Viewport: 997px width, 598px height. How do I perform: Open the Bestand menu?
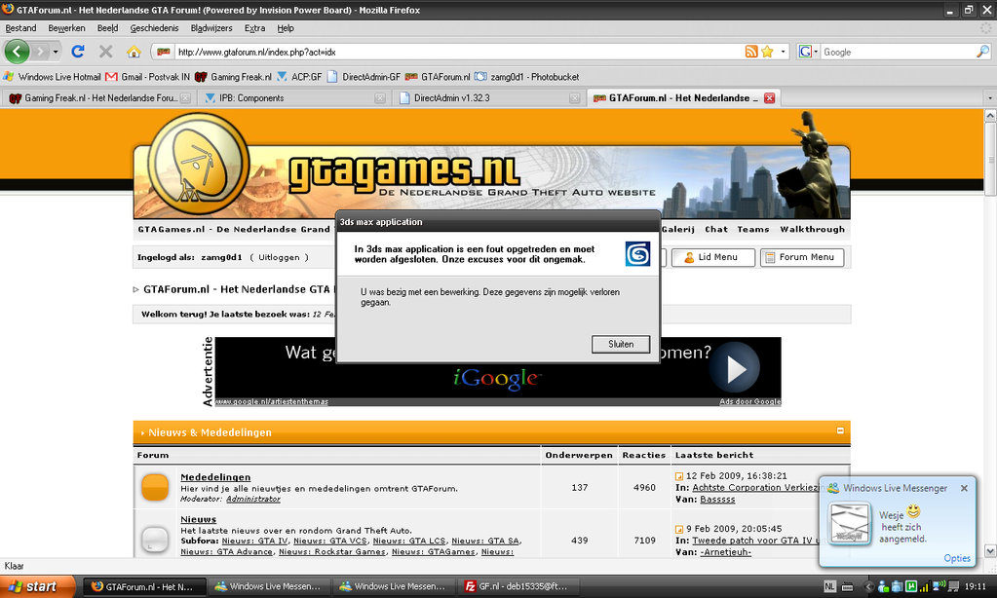20,28
